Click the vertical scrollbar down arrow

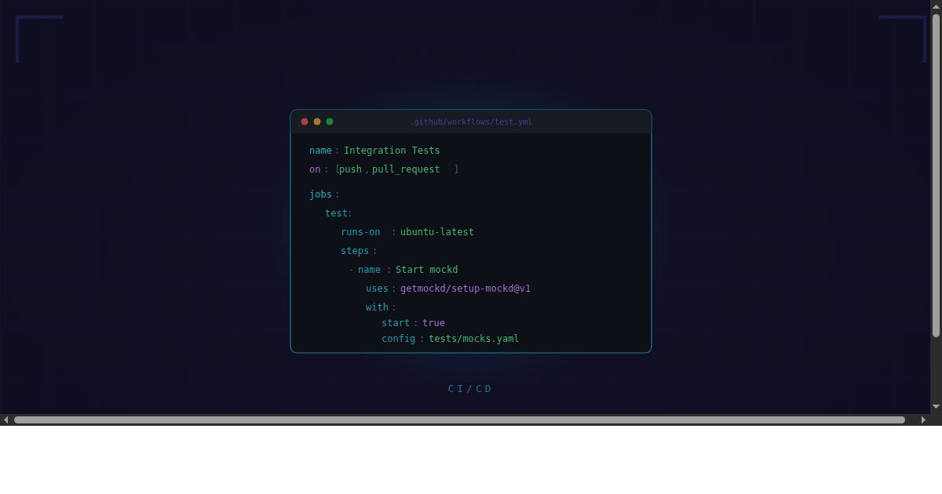click(x=936, y=406)
